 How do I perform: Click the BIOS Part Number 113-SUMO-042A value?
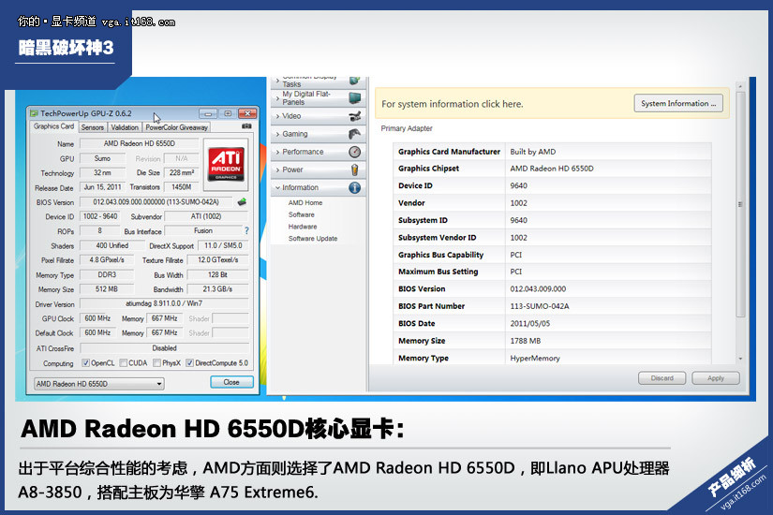(540, 306)
